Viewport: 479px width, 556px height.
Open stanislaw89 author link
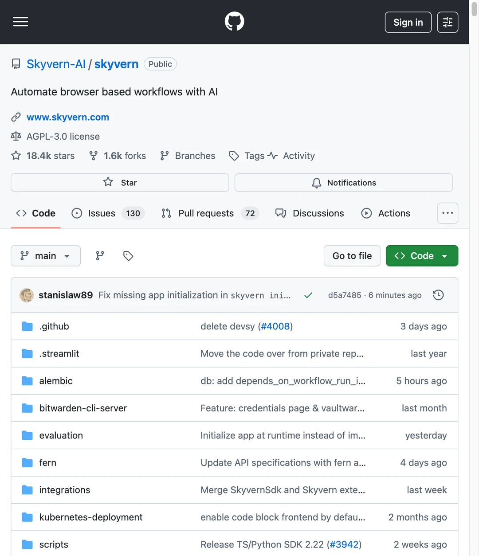(x=66, y=295)
